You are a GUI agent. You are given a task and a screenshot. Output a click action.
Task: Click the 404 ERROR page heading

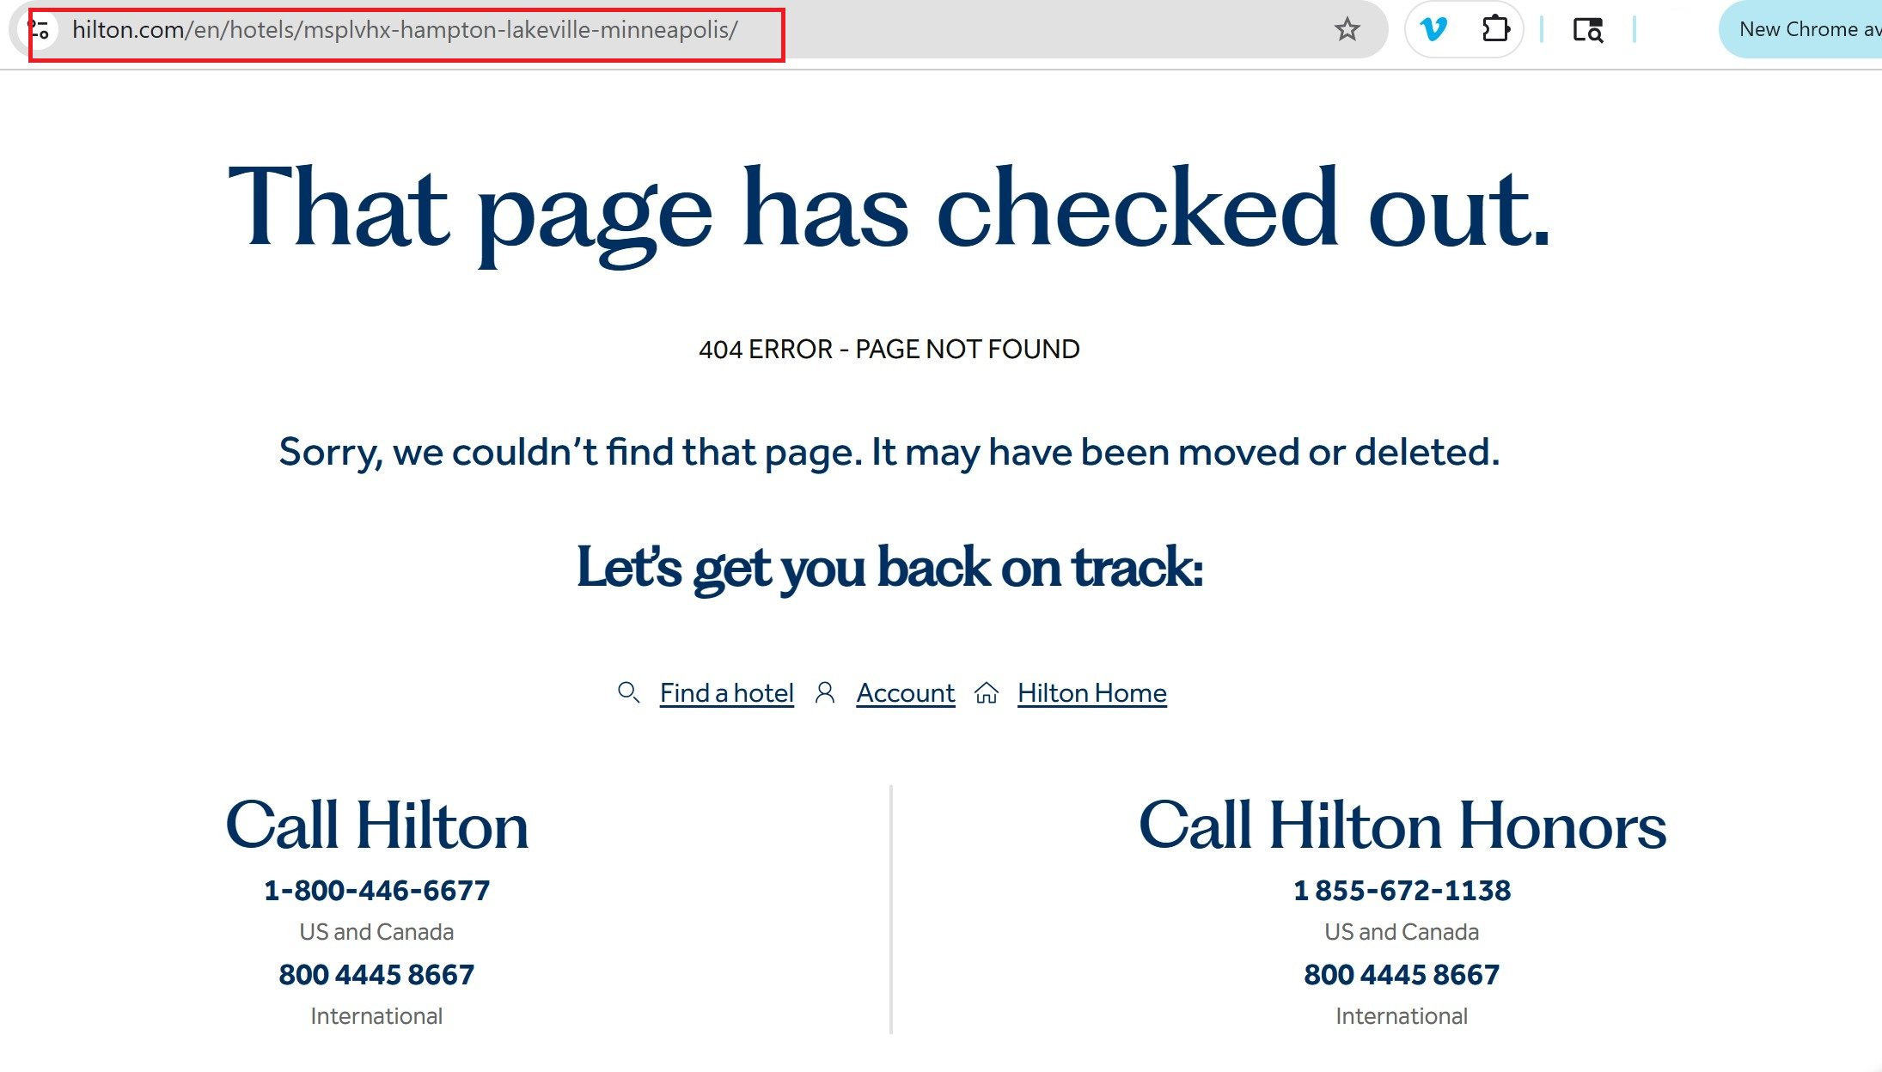point(889,349)
